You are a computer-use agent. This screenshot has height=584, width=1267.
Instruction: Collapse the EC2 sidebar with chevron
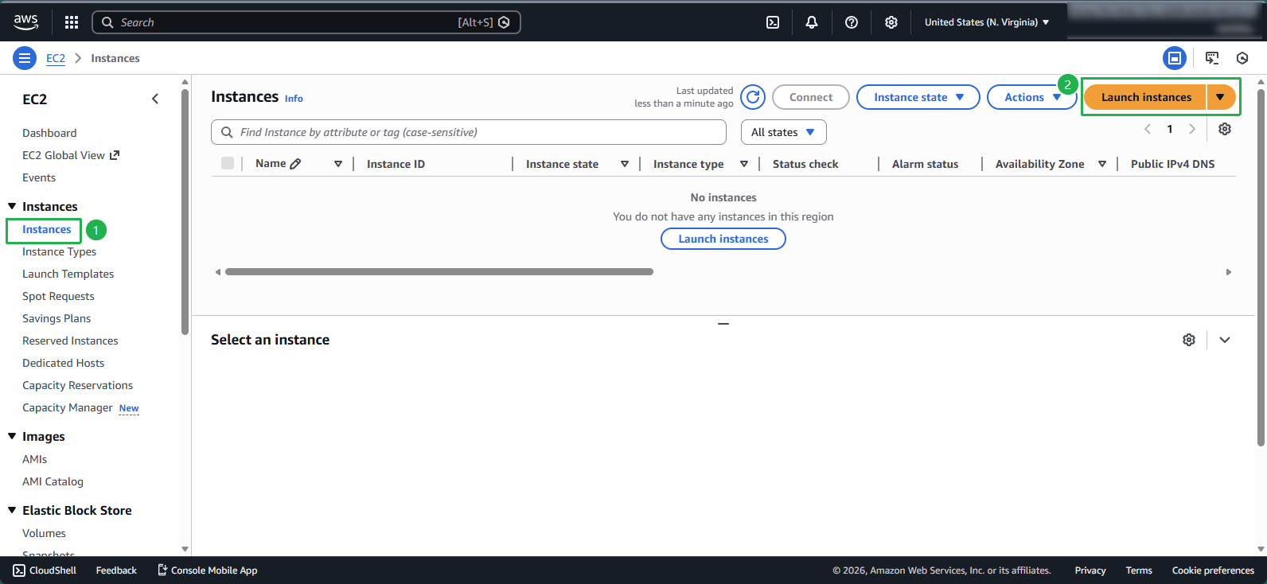(x=155, y=99)
